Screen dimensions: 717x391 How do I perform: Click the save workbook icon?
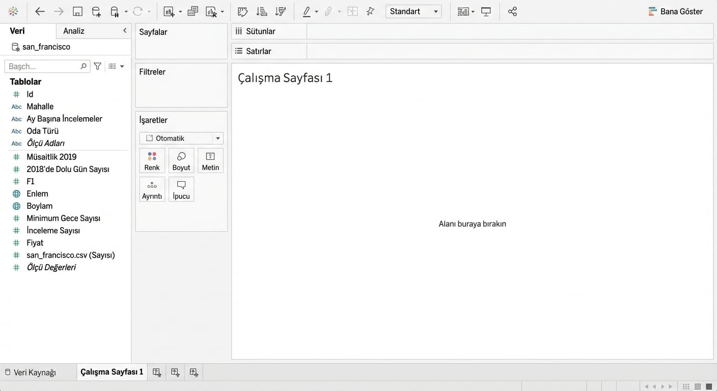(x=77, y=11)
